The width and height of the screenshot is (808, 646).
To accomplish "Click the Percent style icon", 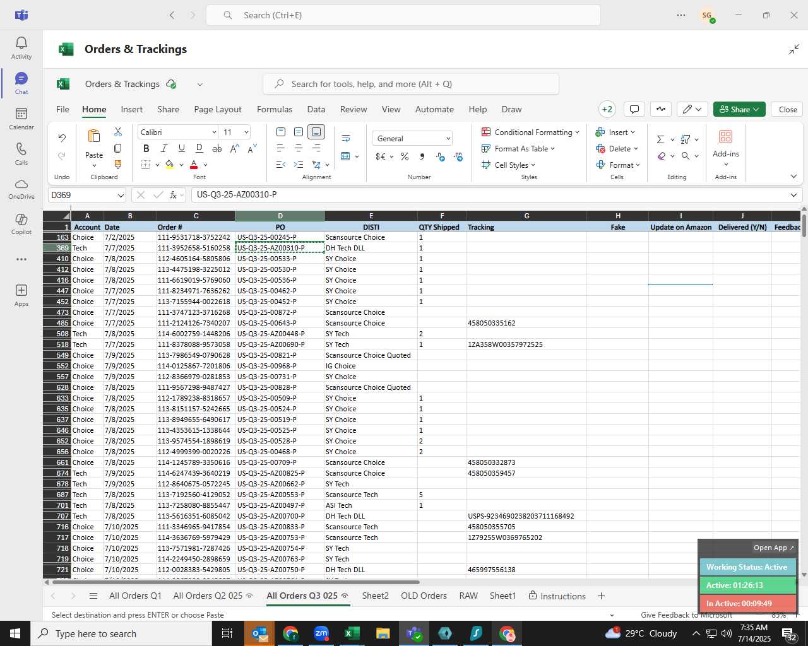I will (405, 156).
